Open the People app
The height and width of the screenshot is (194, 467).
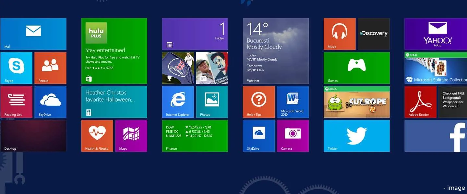[50, 68]
